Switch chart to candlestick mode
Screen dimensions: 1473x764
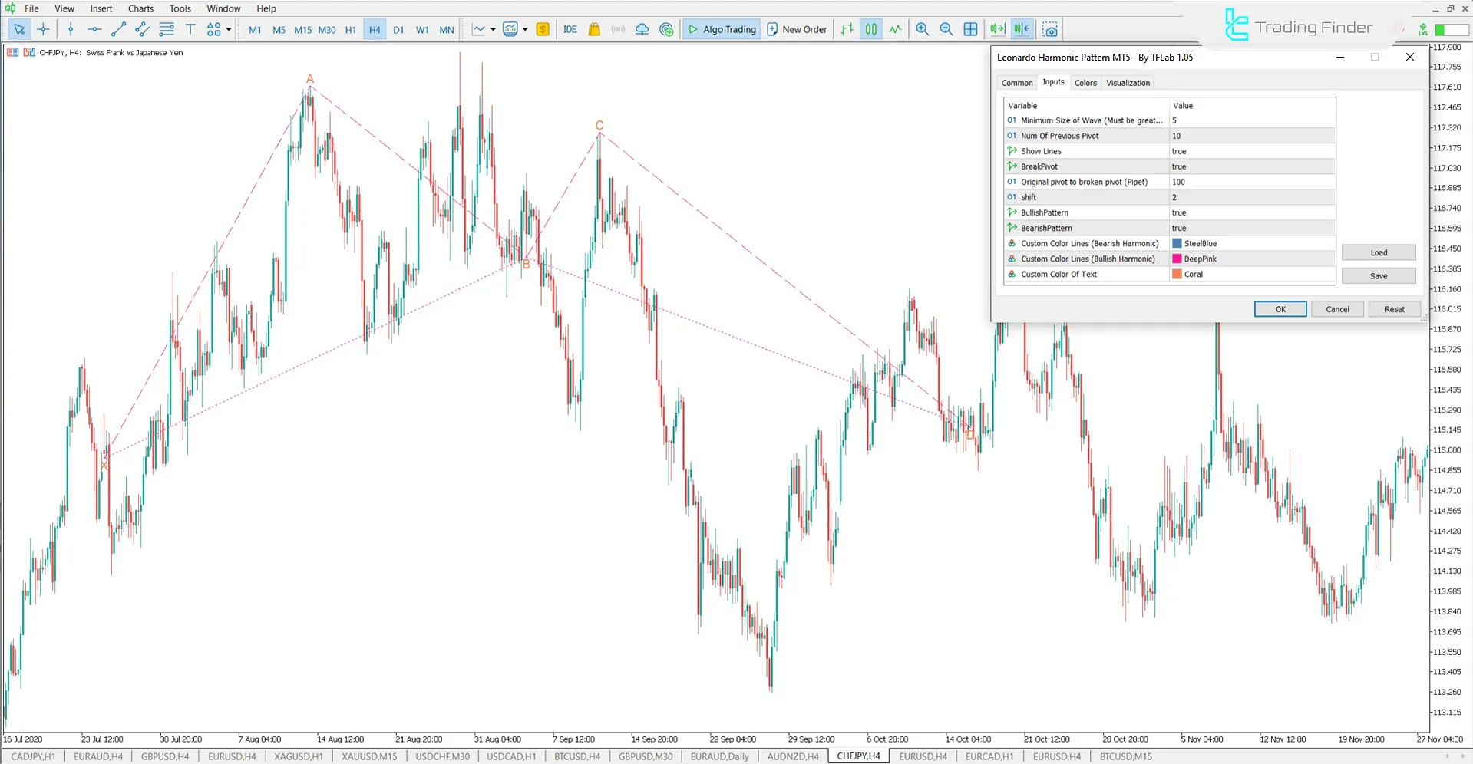[x=871, y=29]
